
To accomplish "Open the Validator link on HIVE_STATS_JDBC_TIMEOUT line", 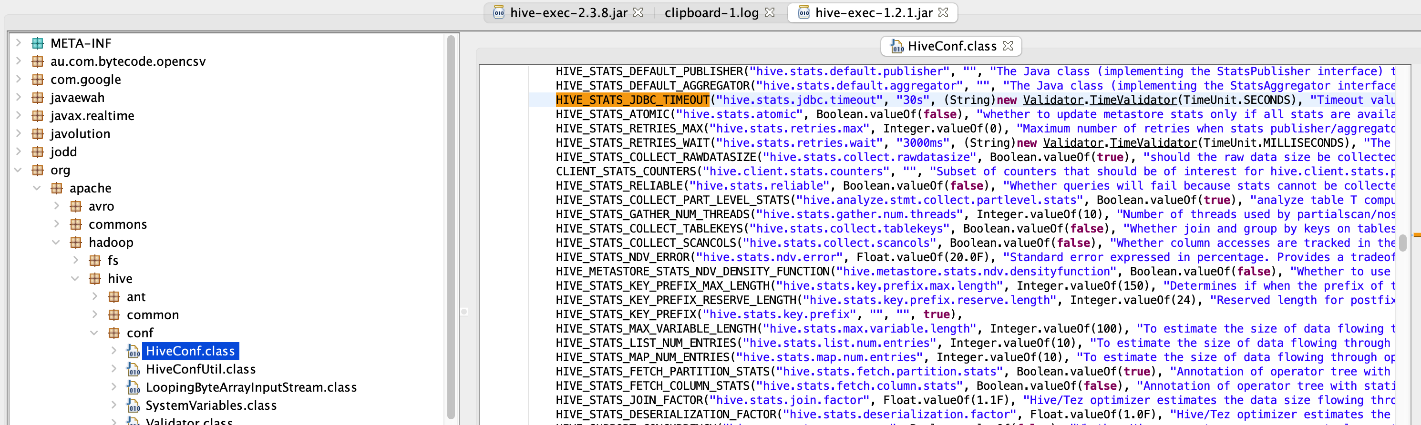I will [1053, 101].
